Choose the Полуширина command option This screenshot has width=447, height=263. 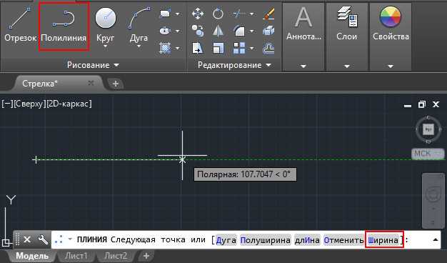[265, 240]
